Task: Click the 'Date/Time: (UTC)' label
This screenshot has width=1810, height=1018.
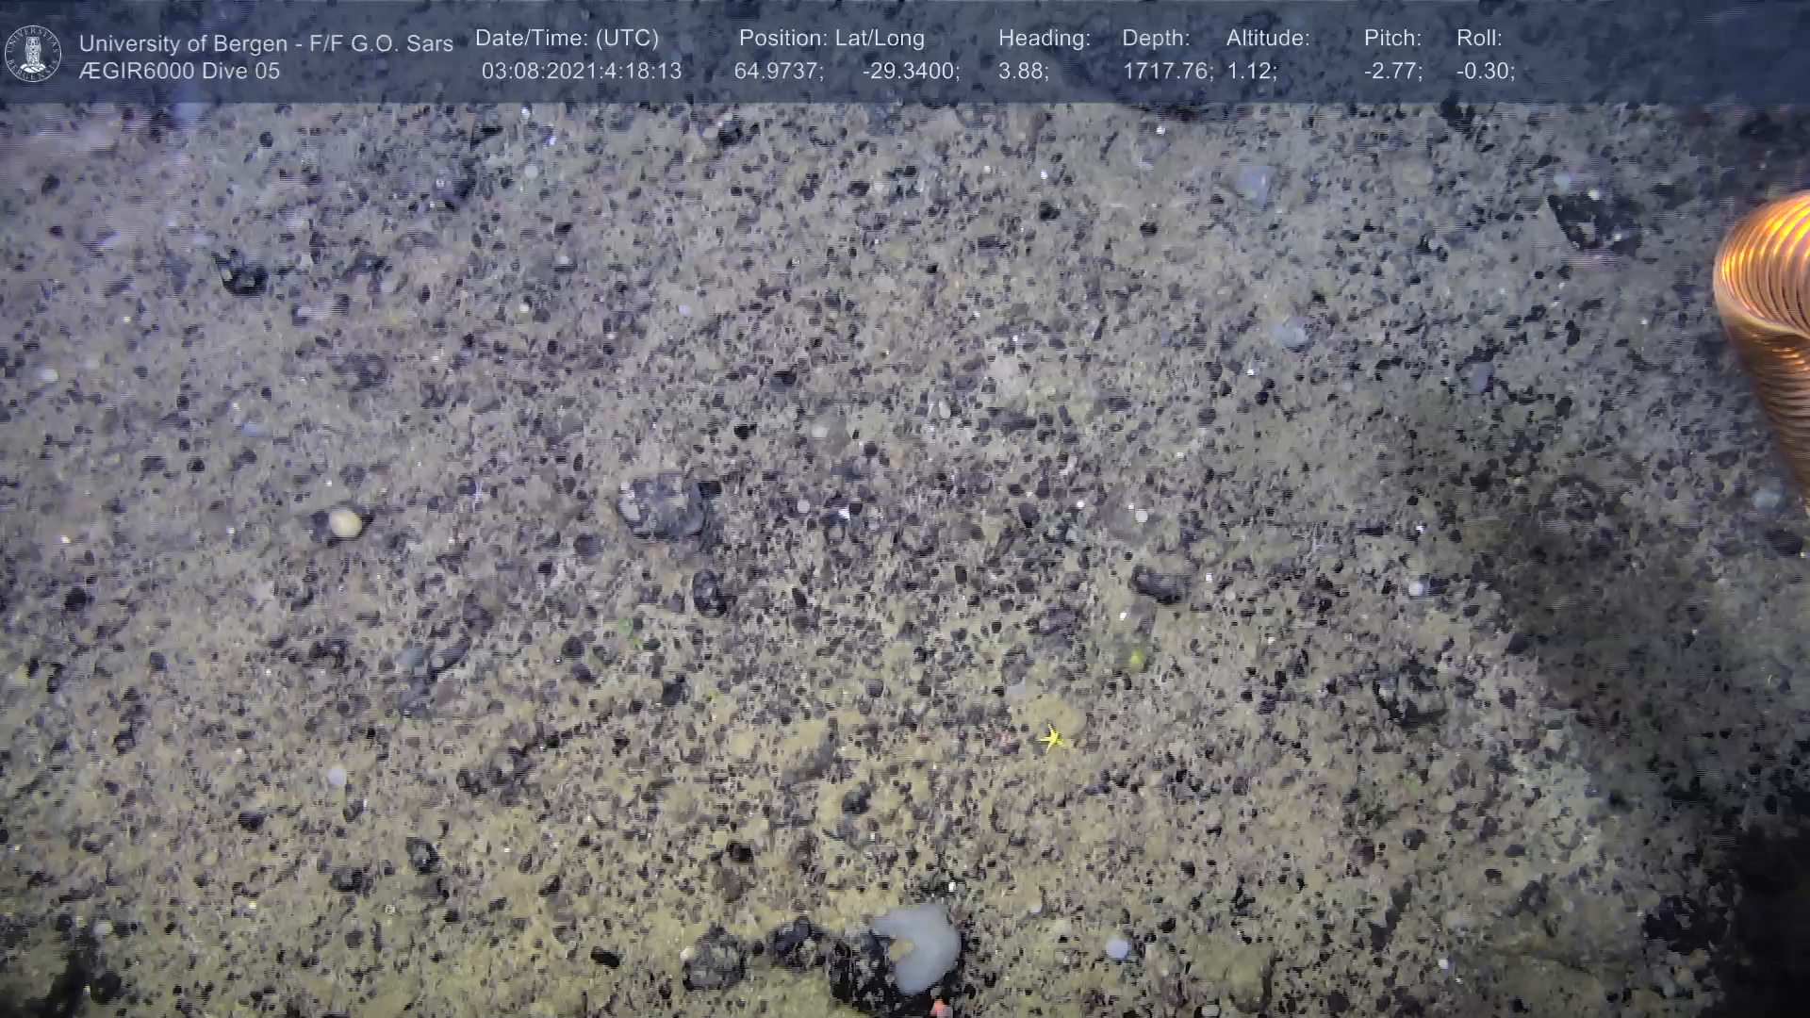Action: [x=567, y=39]
